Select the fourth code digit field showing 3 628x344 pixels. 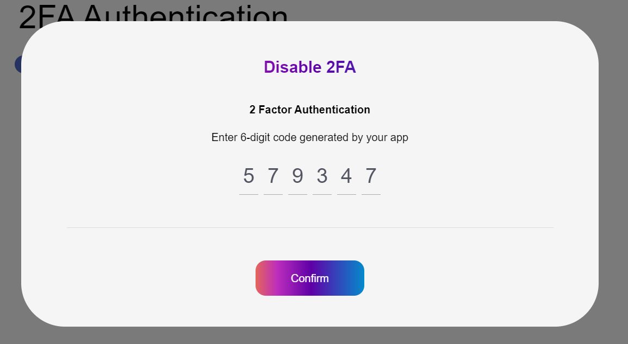[x=322, y=176]
